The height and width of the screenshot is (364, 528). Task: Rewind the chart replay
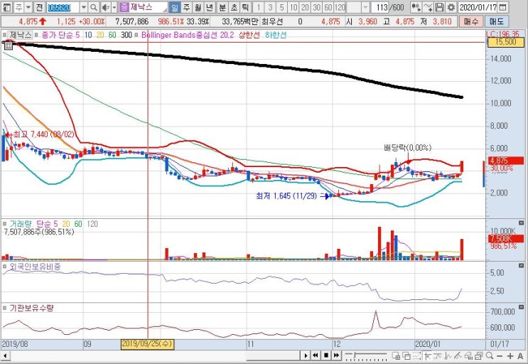316,355
